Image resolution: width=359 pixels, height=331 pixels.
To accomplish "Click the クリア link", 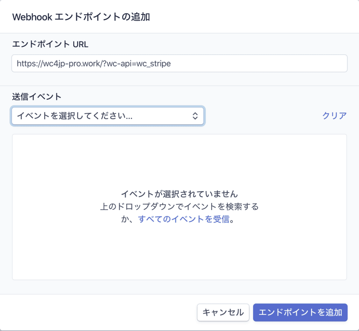I will click(334, 116).
